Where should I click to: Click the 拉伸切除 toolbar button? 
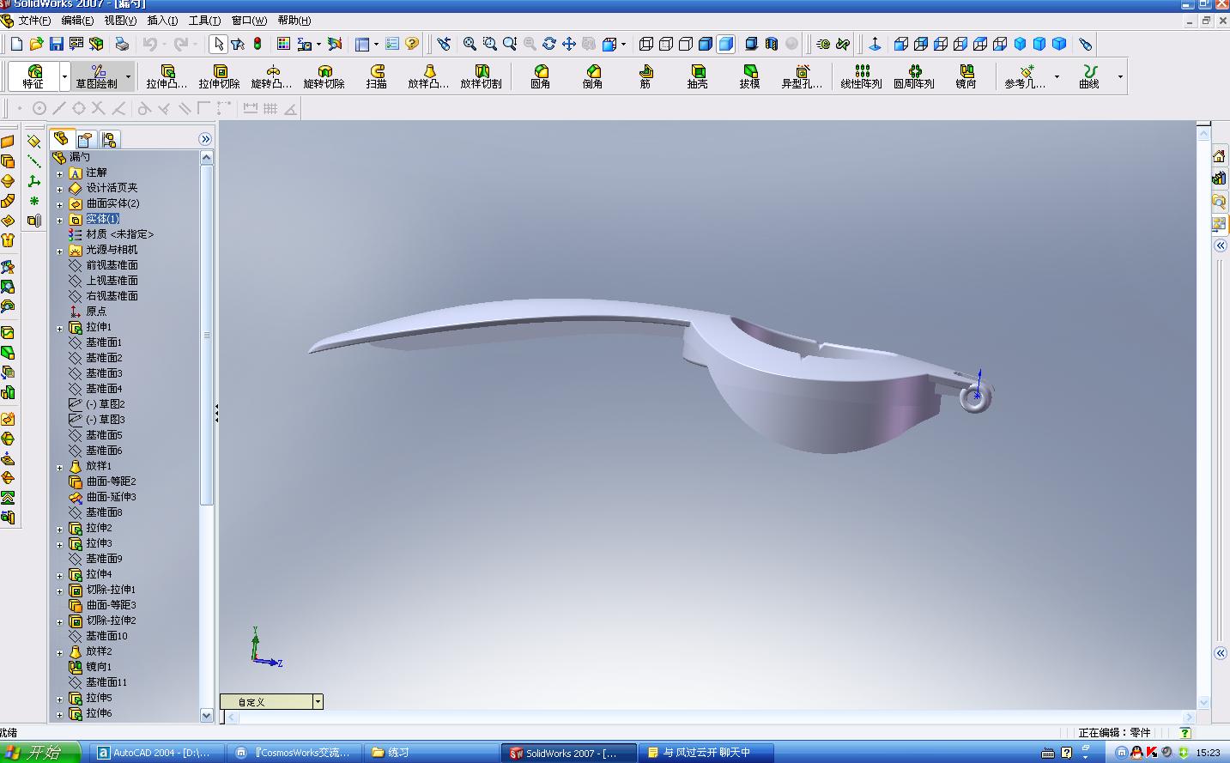pyautogui.click(x=219, y=76)
